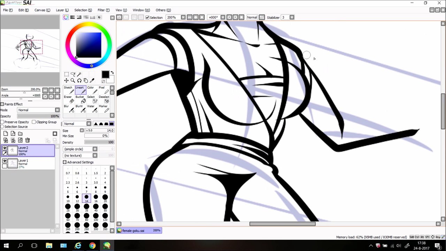Open the layer Mode dropdown
This screenshot has height=251, width=446.
pyautogui.click(x=57, y=110)
